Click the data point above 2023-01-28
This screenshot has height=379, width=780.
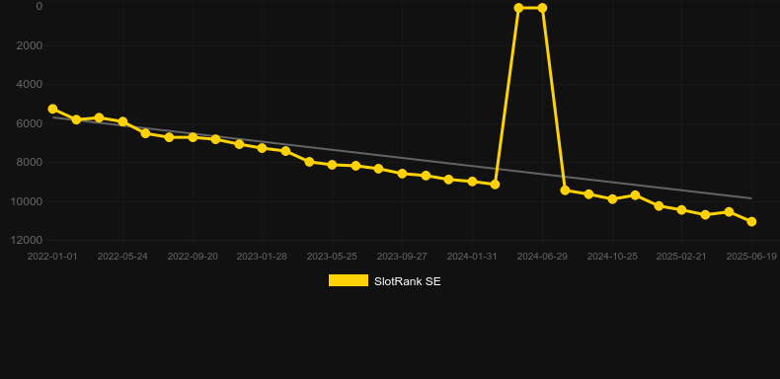(263, 148)
